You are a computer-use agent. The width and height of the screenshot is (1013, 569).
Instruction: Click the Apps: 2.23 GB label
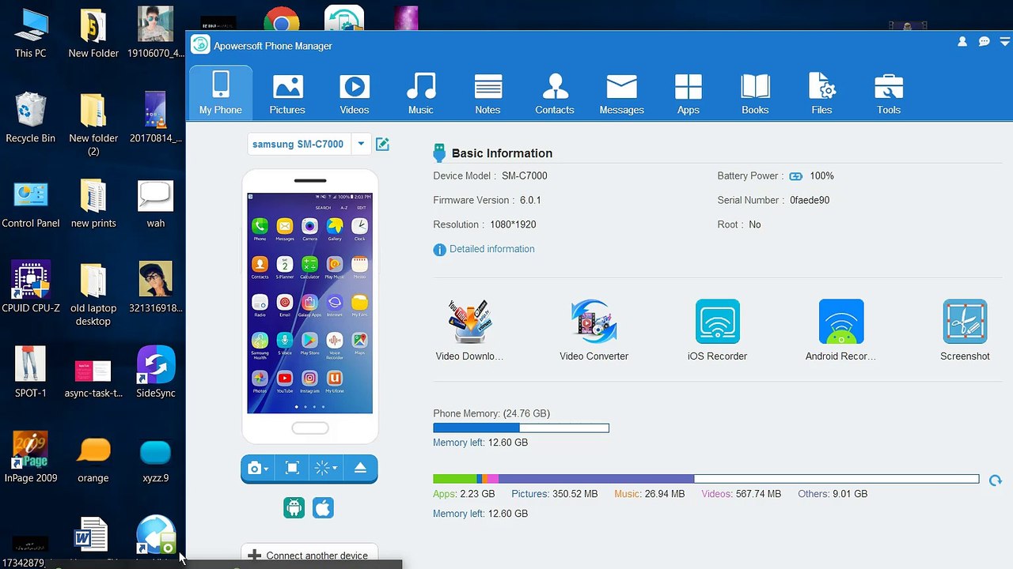pyautogui.click(x=464, y=494)
